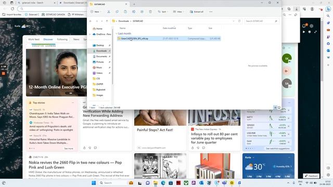The width and height of the screenshot is (333, 187).
Task: Click the Share icon in Explorer toolbar
Action: (x=142, y=11)
